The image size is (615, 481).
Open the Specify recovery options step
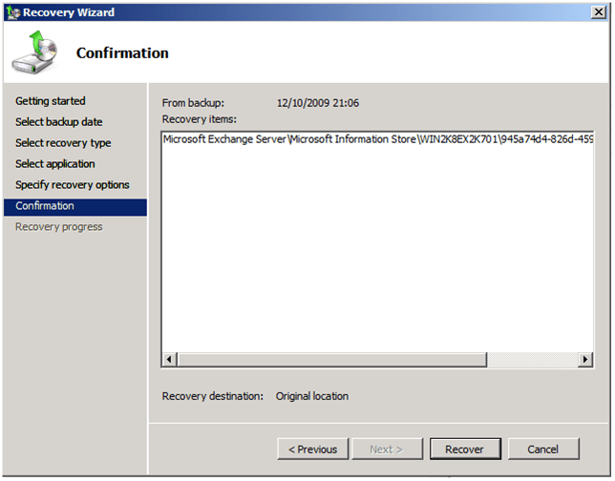[x=73, y=185]
